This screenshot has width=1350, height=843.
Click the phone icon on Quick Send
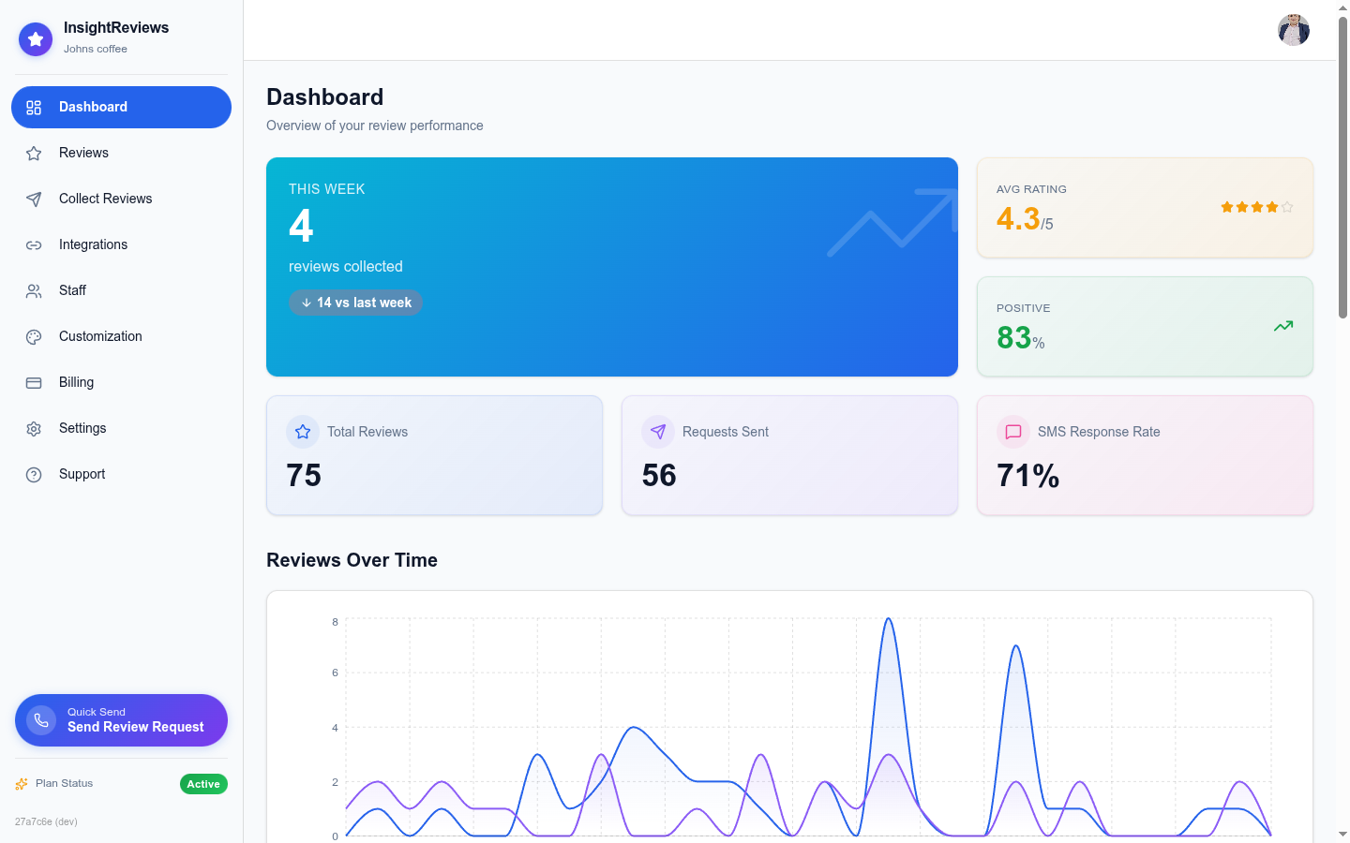click(40, 719)
